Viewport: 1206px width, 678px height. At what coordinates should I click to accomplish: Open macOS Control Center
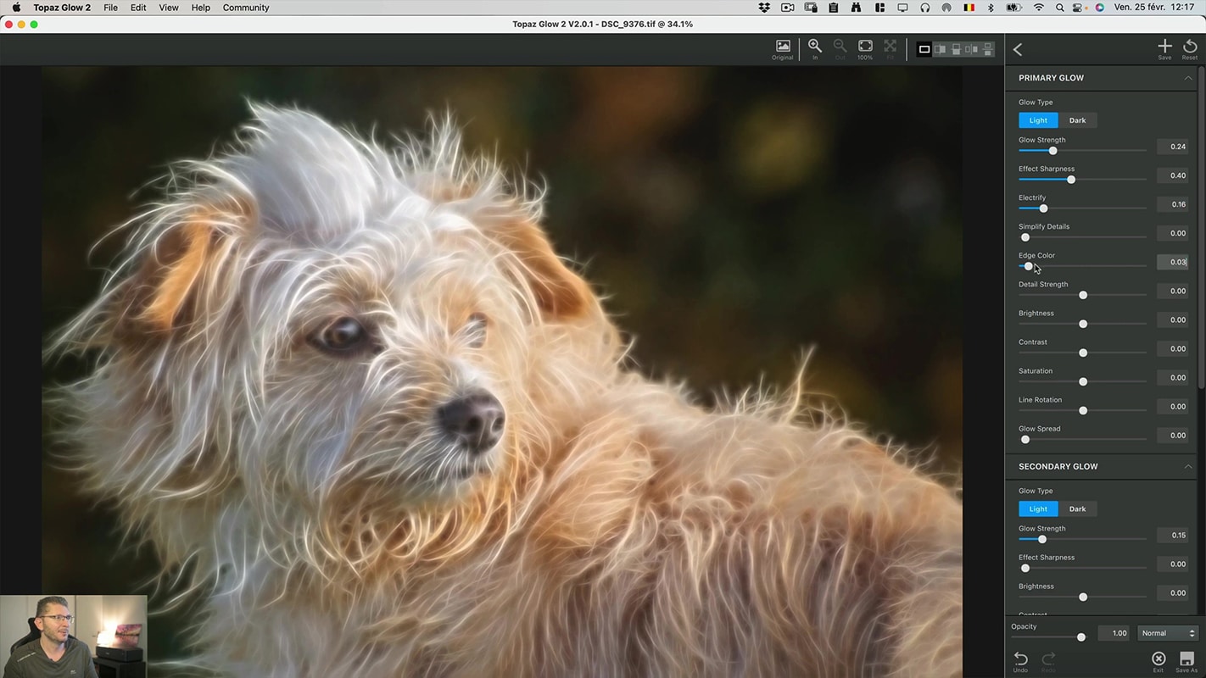click(x=1079, y=8)
